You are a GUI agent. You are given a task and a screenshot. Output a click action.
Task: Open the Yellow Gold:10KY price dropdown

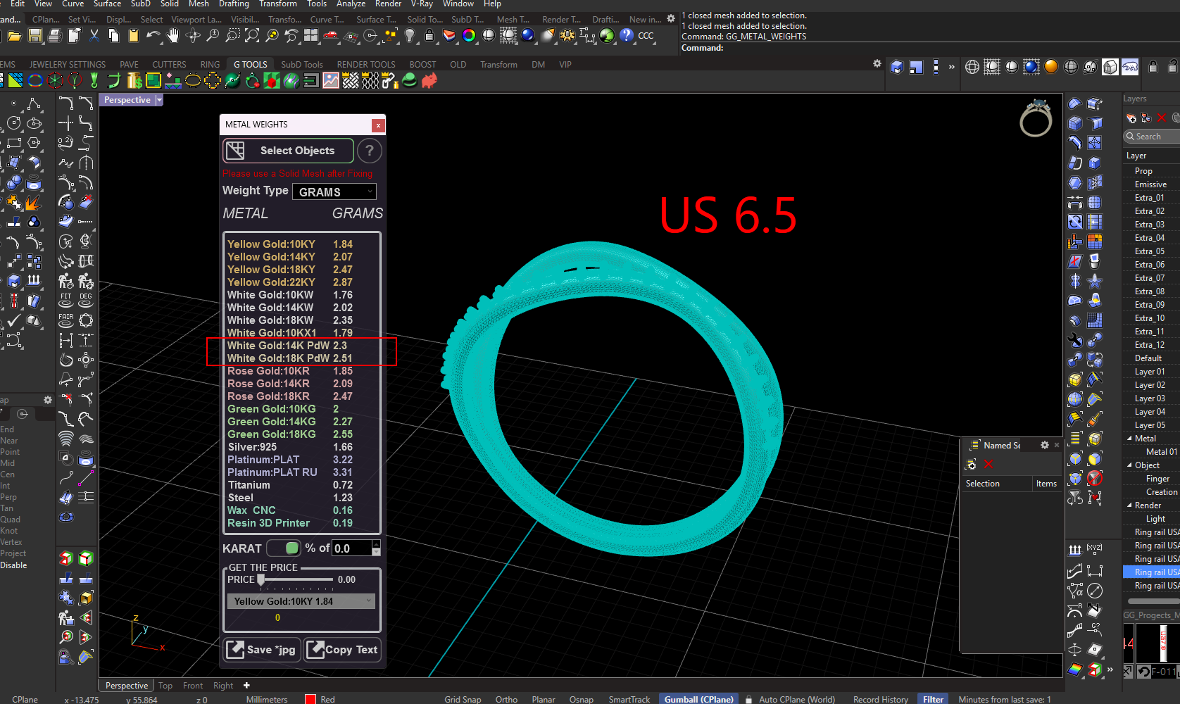coord(301,601)
